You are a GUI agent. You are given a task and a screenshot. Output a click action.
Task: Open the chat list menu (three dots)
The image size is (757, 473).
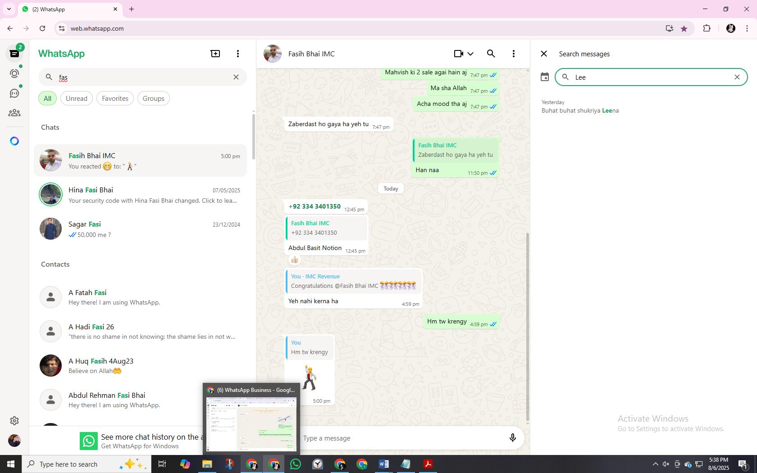(x=238, y=54)
